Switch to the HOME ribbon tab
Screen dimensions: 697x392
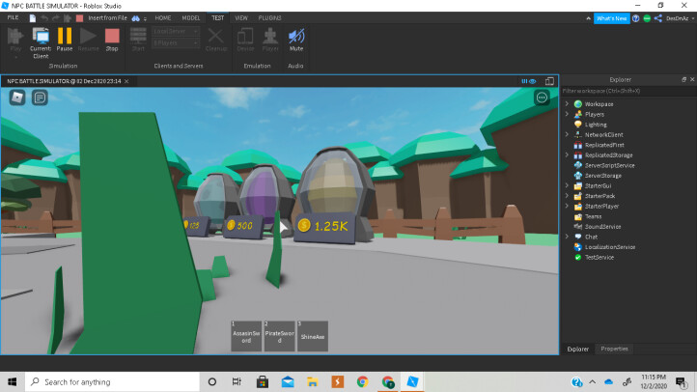[x=163, y=18]
